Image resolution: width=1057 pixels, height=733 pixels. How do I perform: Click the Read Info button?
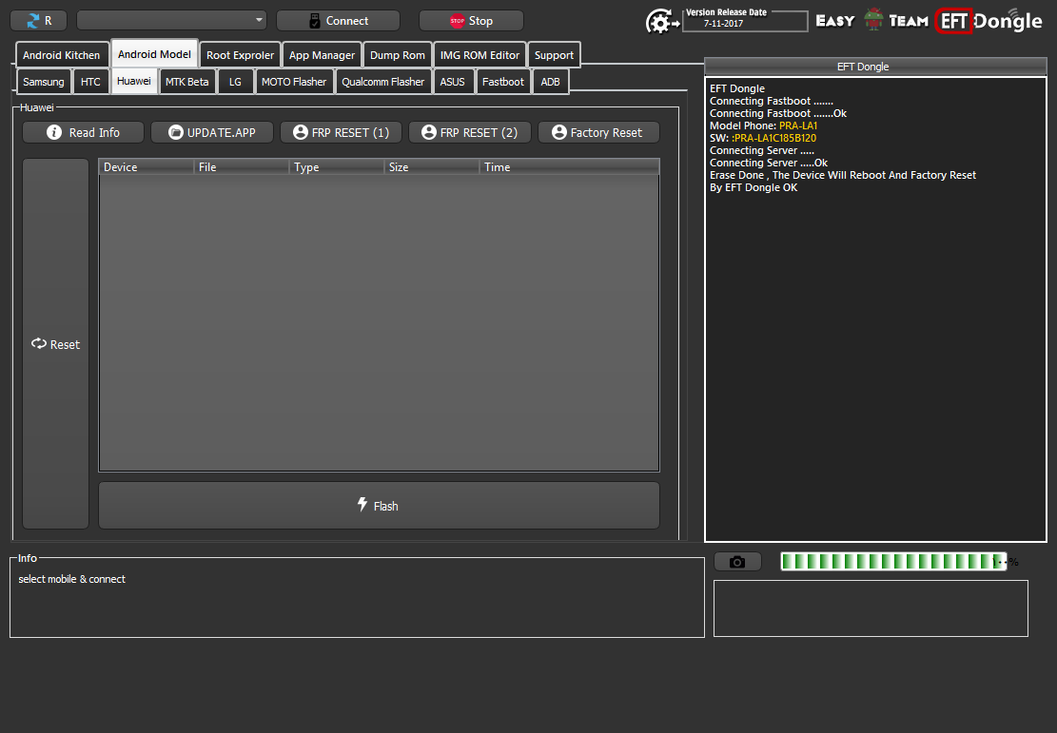[x=83, y=133]
